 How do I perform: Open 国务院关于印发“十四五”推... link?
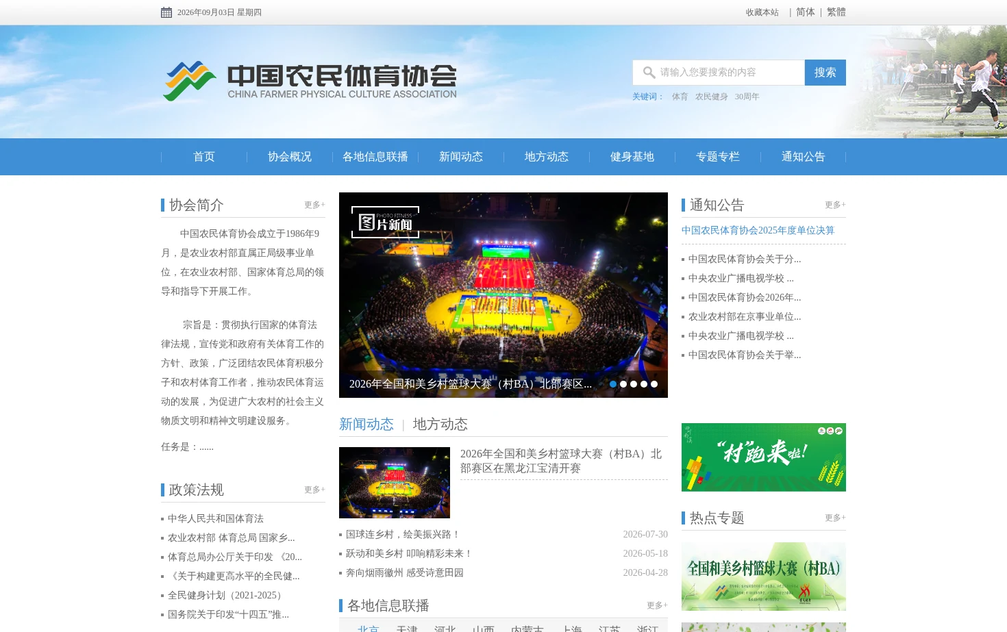tap(228, 614)
